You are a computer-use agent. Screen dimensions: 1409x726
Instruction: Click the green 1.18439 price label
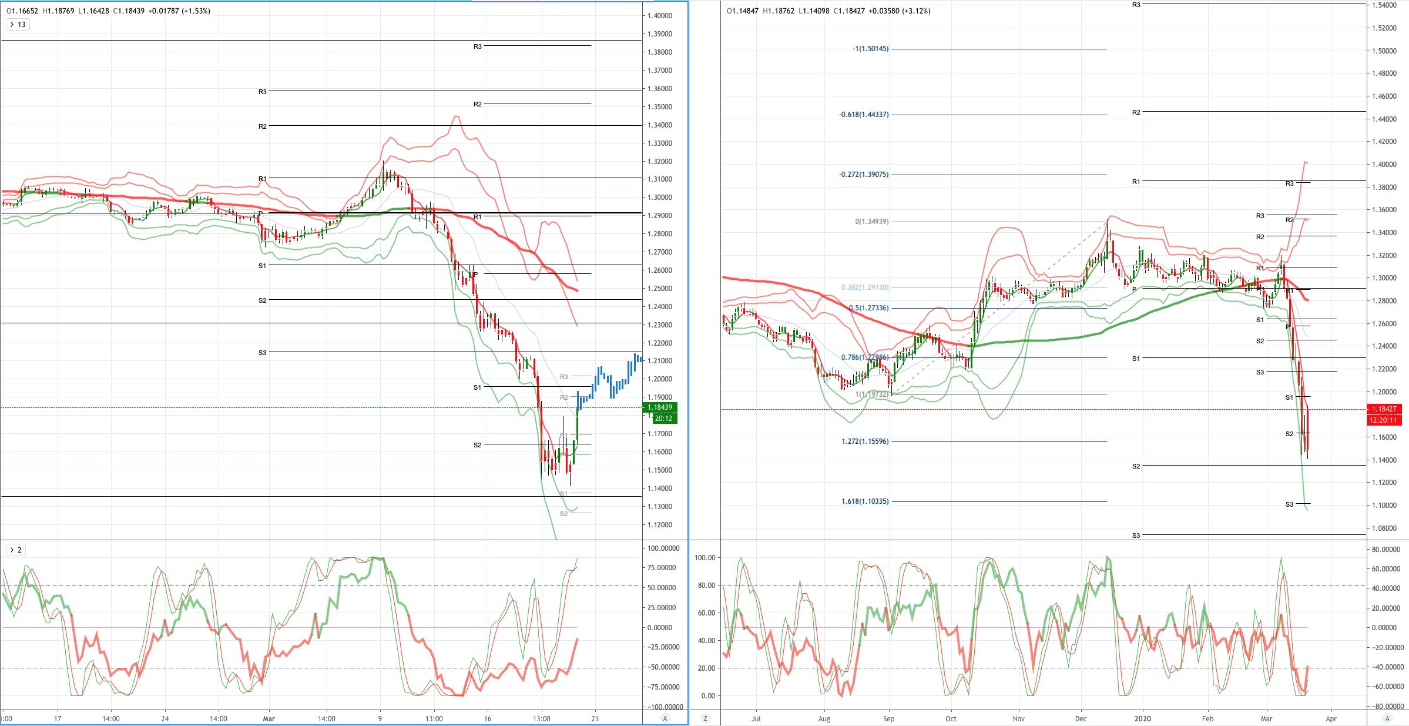[x=660, y=407]
